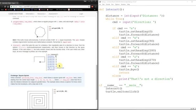196x110 pixels.
Task: Click the turtle.setheading(180) line
Action: click(x=138, y=50)
